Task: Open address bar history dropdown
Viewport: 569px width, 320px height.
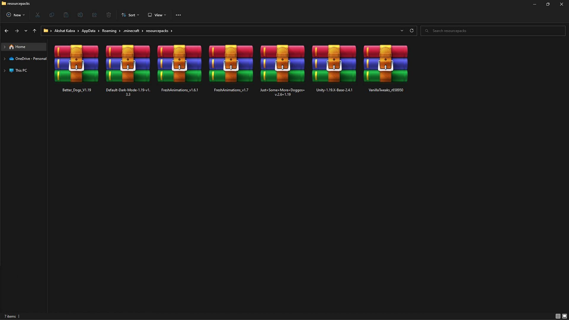Action: tap(402, 31)
